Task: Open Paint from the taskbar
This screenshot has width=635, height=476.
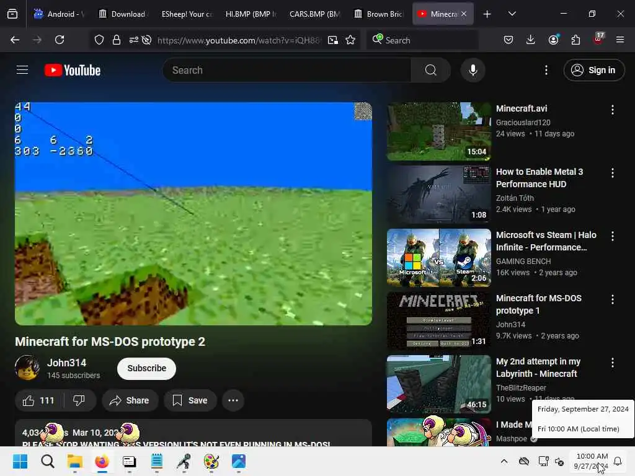Action: tap(211, 461)
